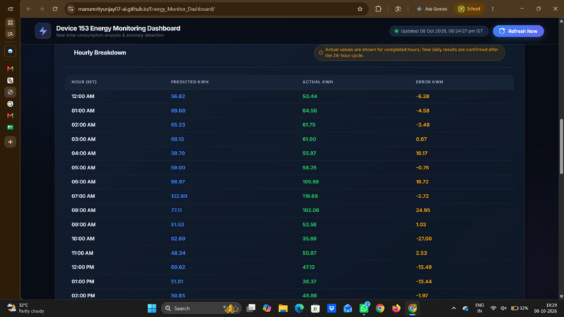Click predicted value 69.08
The width and height of the screenshot is (564, 317).
tap(178, 111)
